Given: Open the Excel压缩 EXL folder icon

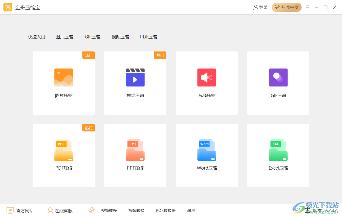Looking at the screenshot, I should (x=278, y=150).
